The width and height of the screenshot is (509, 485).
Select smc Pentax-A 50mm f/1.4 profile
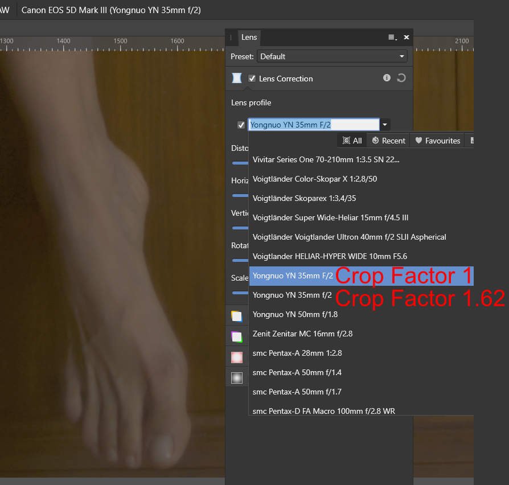tap(362, 373)
